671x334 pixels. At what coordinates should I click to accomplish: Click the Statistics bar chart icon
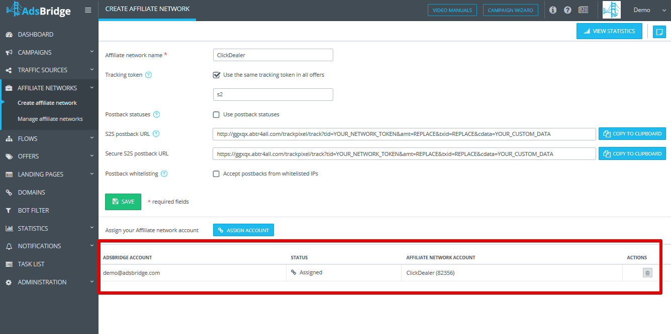click(9, 229)
